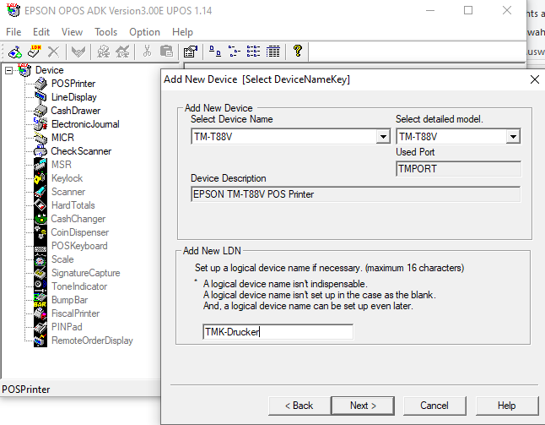Click the Add New Device toolbar icon
Image resolution: width=545 pixels, height=425 pixels.
15,52
